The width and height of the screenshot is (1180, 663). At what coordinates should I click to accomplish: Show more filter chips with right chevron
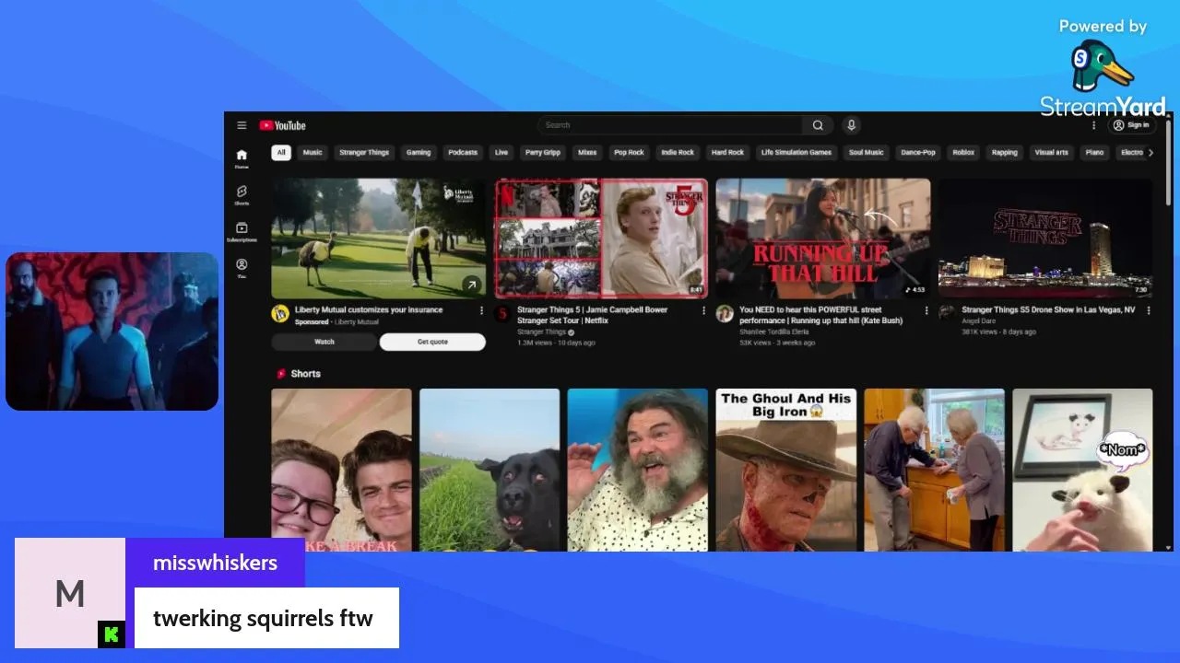click(x=1150, y=153)
